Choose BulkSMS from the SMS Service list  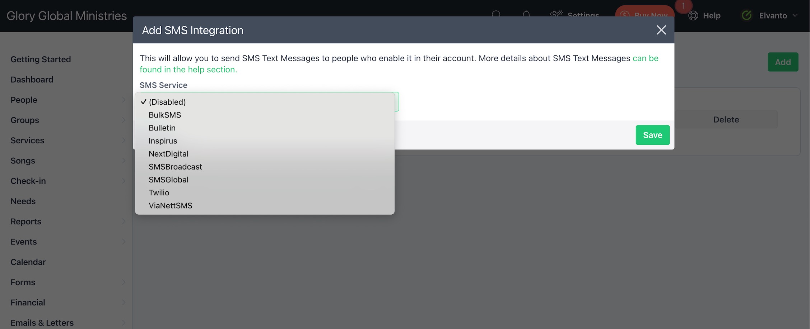pos(265,115)
